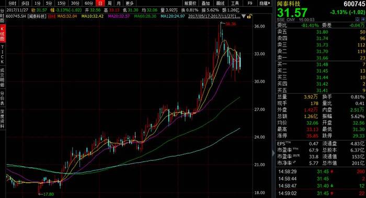Select the 周 weekly period tab
The height and width of the screenshot is (198, 366).
coord(109,3)
